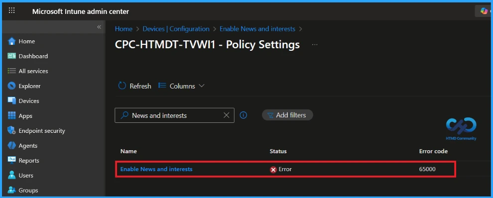Click the Apps grid icon
Viewport: 493px width, 198px height.
click(11, 115)
